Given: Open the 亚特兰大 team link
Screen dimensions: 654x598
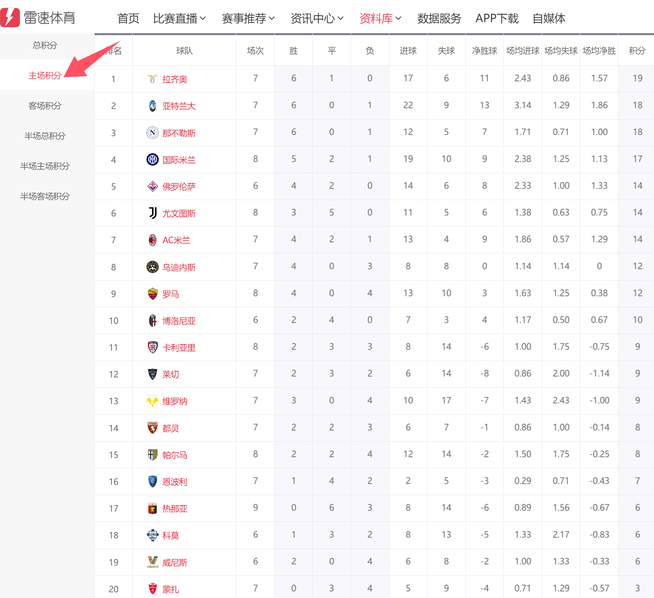Looking at the screenshot, I should tap(179, 106).
